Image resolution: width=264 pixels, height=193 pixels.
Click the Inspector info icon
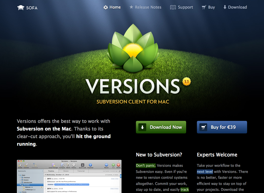pos(90,165)
